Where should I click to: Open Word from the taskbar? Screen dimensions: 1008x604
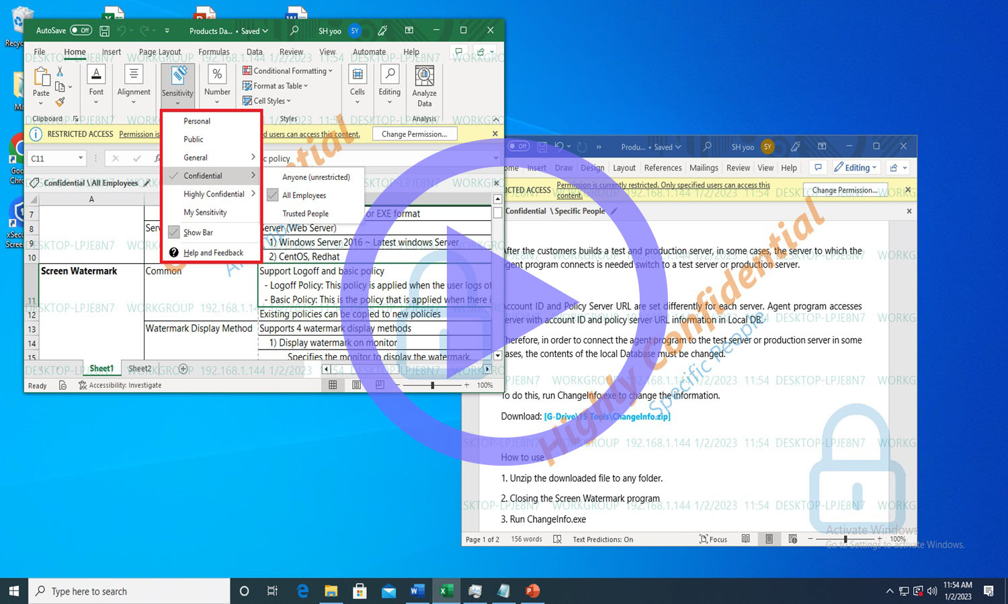pos(417,591)
